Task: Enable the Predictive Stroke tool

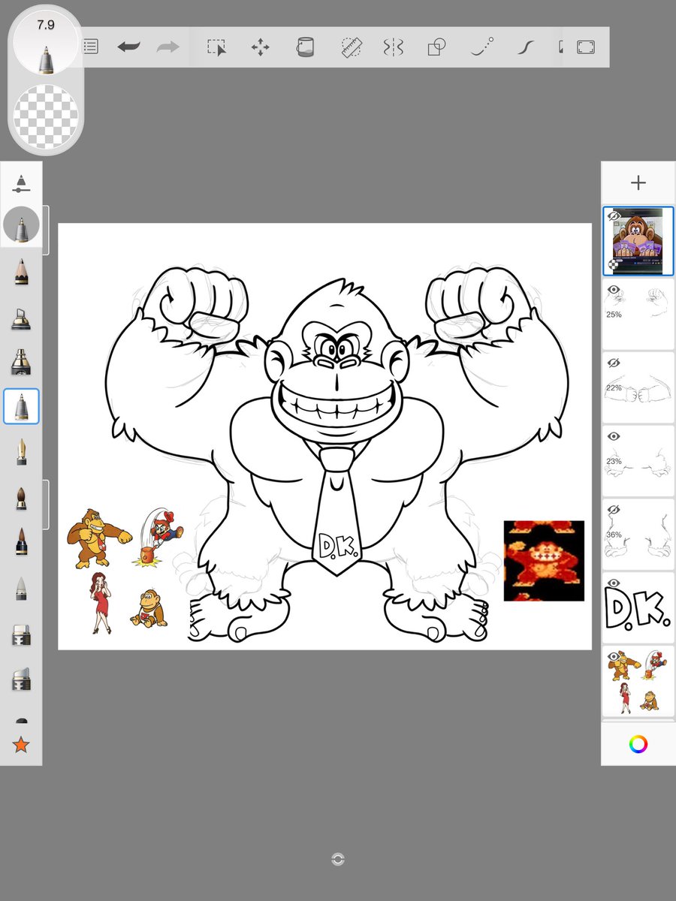Action: 482,47
